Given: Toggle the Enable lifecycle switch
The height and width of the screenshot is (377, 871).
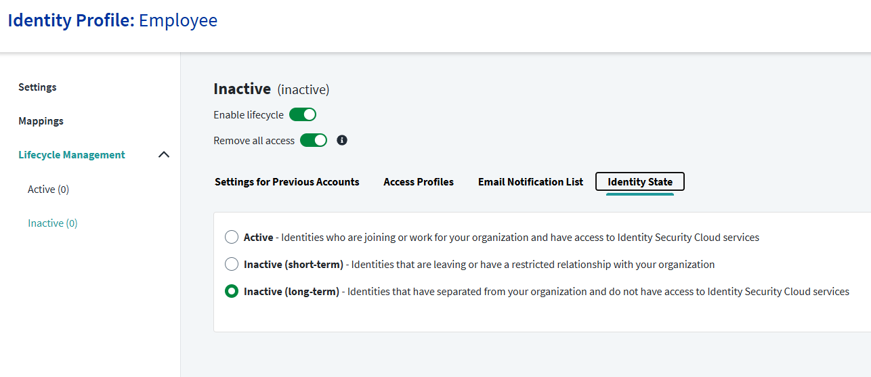Looking at the screenshot, I should [303, 114].
